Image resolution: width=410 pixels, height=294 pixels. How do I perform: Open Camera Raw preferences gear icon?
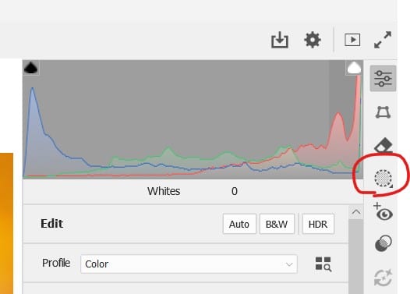[313, 40]
